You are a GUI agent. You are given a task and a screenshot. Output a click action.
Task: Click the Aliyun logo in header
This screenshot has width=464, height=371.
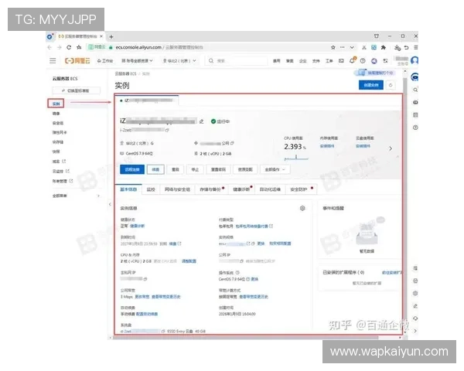pyautogui.click(x=77, y=60)
